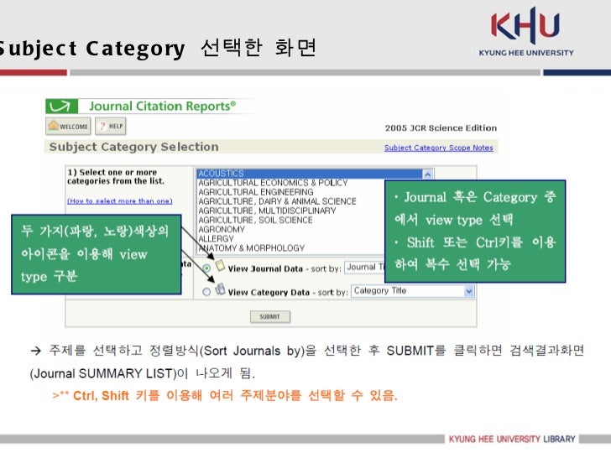Click the KHU Kyung Hee University logo
Viewport: 611px width, 458px height.
[526, 32]
